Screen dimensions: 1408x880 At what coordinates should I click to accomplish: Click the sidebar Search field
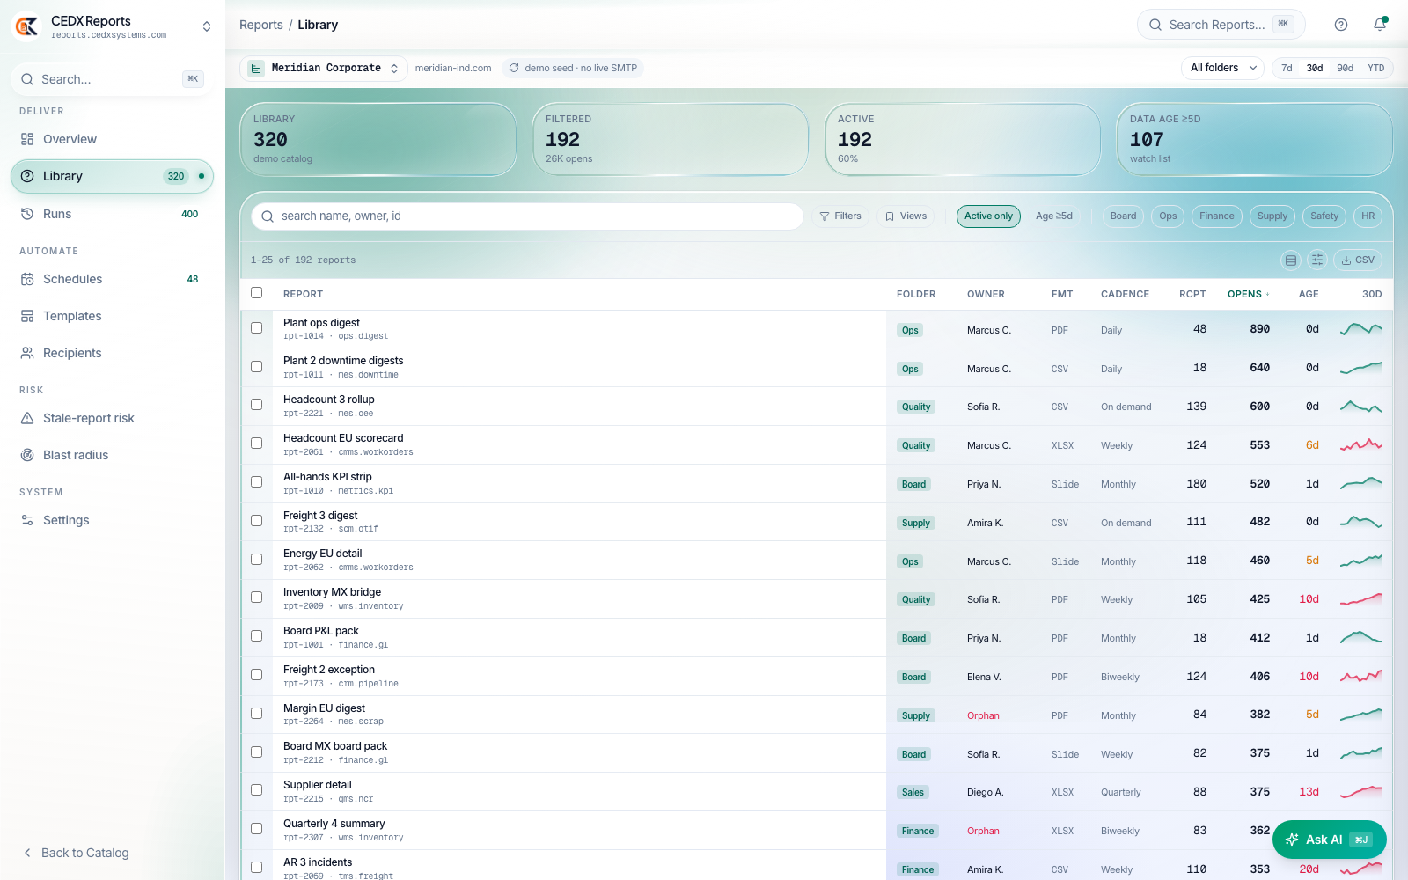click(x=112, y=79)
